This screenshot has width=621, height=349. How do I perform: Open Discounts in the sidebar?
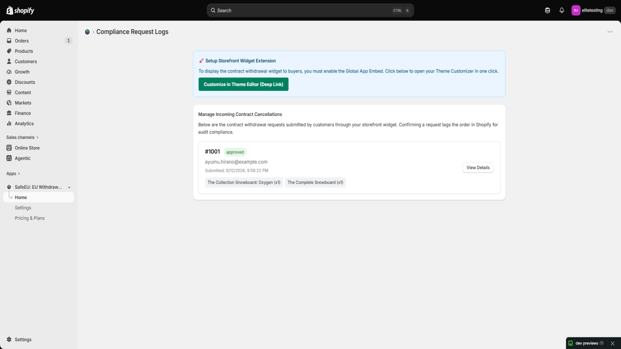tap(38, 82)
